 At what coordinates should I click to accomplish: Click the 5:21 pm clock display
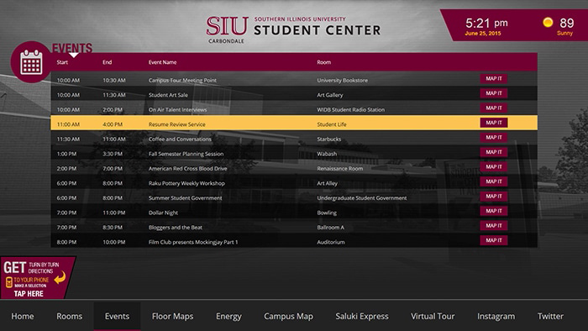(486, 24)
